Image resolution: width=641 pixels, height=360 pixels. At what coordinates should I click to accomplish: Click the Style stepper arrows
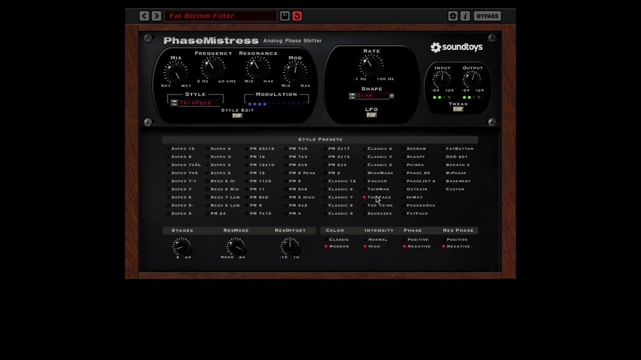click(174, 103)
